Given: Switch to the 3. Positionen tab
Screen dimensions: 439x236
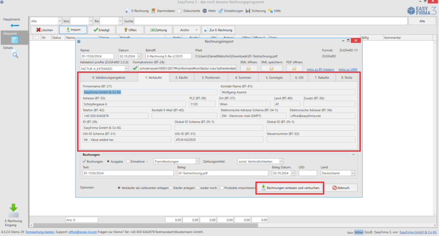Looking at the screenshot, I should 211,78.
